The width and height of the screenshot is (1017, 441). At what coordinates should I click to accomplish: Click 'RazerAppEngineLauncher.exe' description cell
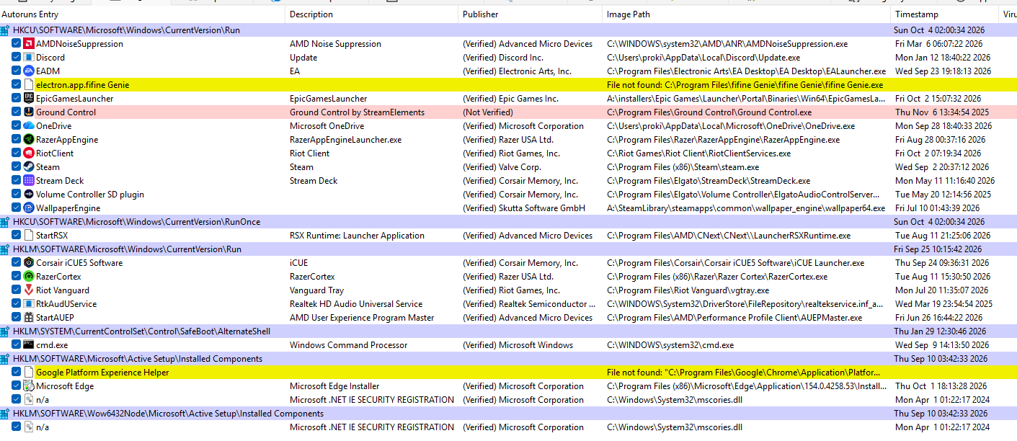click(x=345, y=140)
